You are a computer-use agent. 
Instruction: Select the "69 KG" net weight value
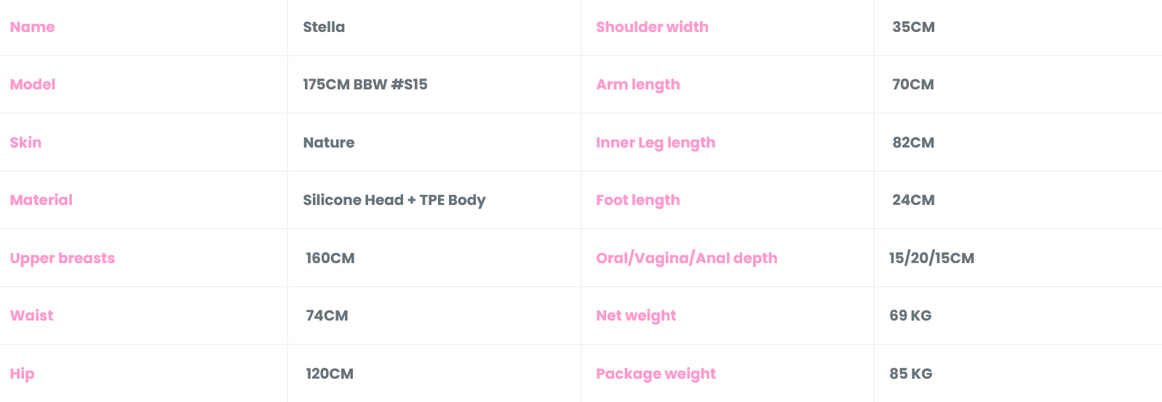[x=910, y=315]
